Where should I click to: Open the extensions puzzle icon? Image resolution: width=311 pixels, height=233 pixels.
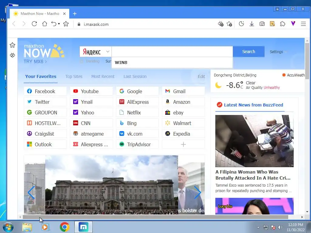point(283,24)
